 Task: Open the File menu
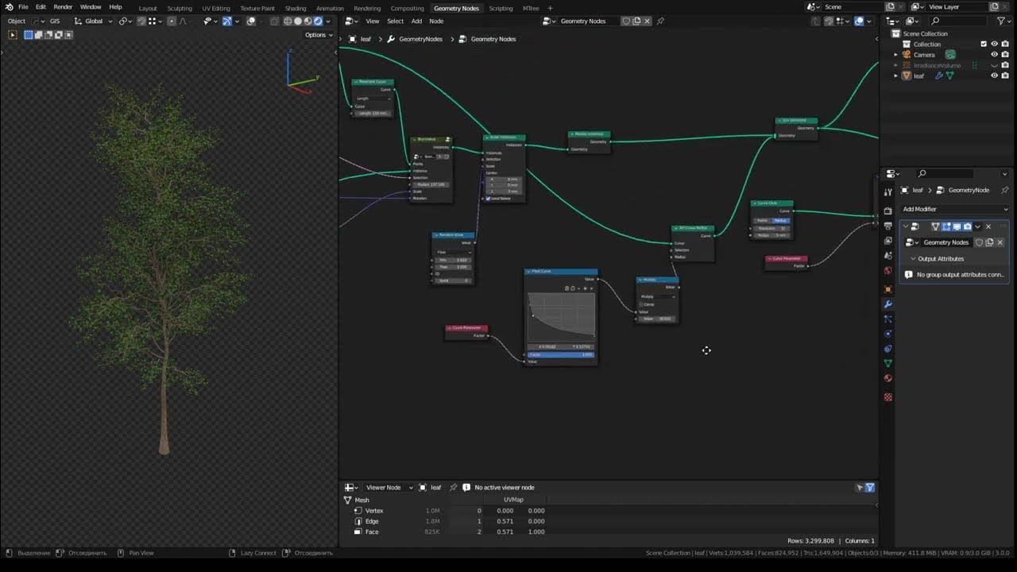click(x=23, y=7)
